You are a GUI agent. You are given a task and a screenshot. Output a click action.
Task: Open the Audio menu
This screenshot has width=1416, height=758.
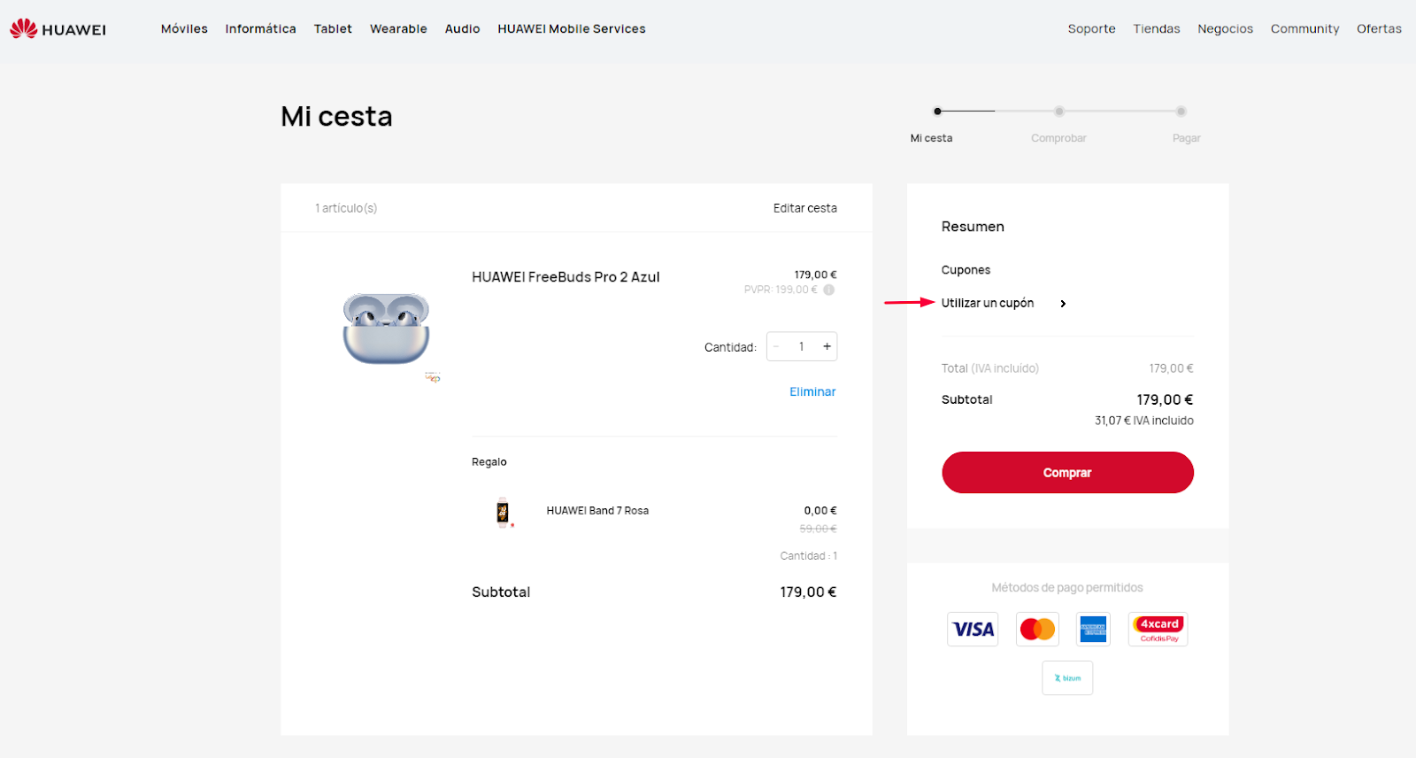coord(462,29)
